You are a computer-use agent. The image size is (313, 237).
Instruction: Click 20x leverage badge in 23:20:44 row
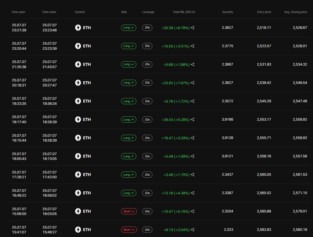(147, 46)
